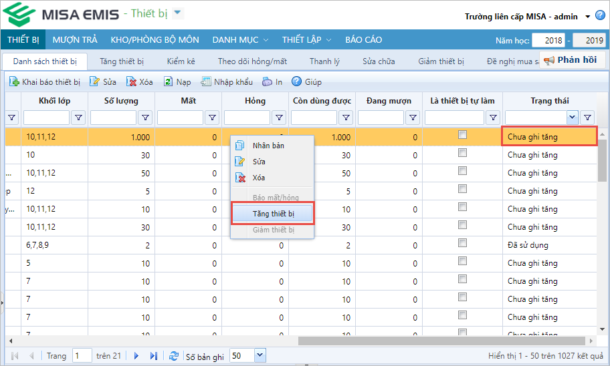Select Tăng thiết bị in context menu

pos(273,214)
